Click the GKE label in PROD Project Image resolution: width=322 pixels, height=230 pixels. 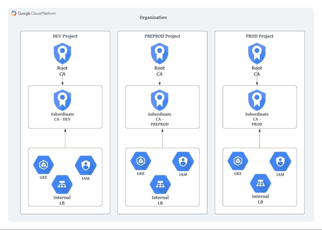[238, 173]
